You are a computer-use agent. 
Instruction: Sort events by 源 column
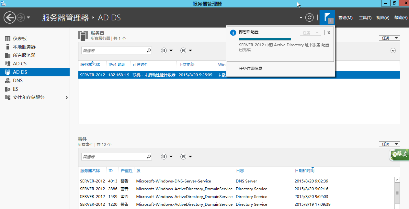click(138, 171)
